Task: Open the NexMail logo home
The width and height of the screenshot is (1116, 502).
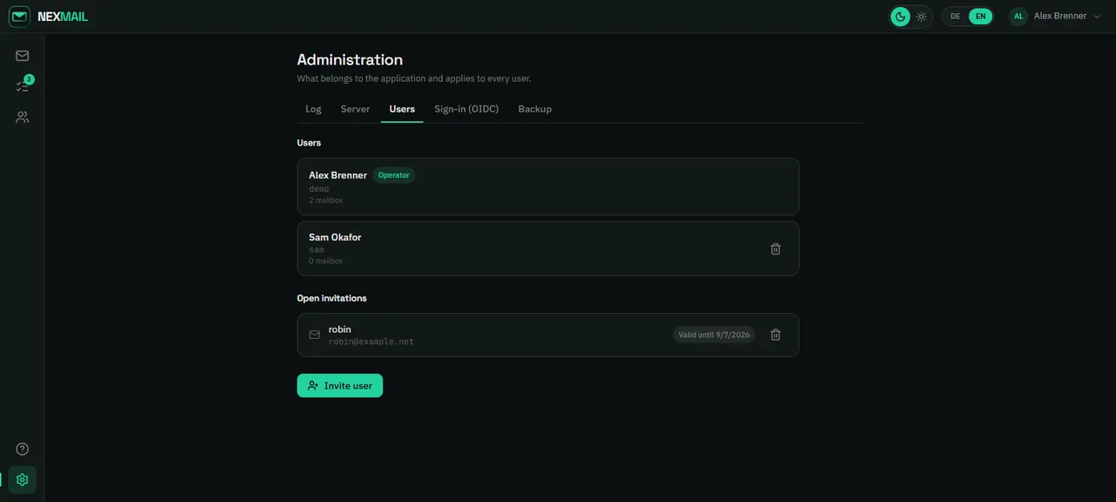Action: click(49, 17)
